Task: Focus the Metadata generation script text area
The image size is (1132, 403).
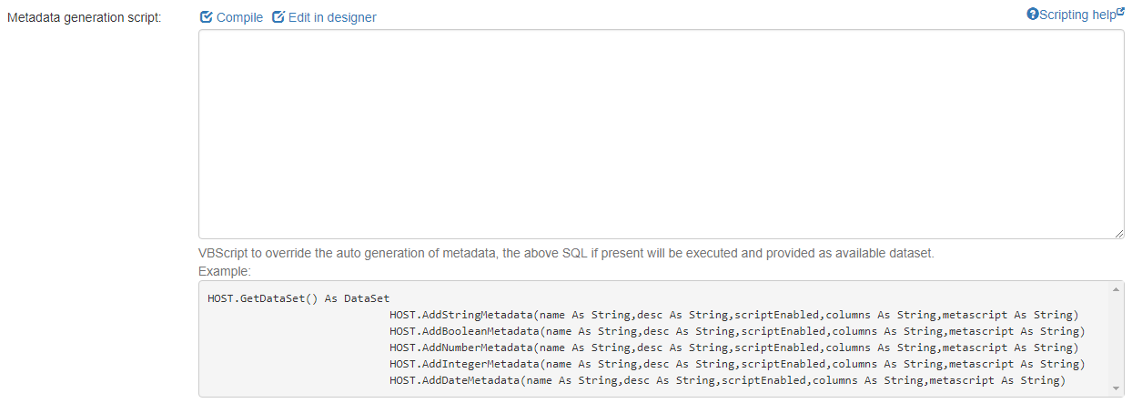Action: coord(661,134)
